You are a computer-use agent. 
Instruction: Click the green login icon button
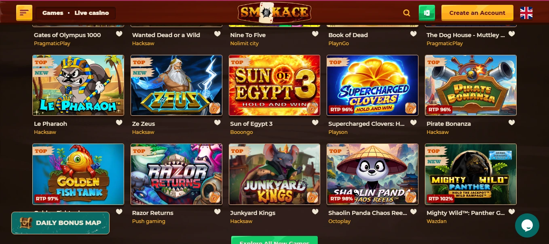(427, 13)
